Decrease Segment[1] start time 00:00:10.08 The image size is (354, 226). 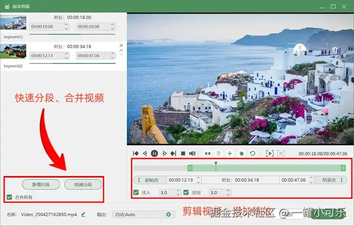pyautogui.click(x=66, y=28)
